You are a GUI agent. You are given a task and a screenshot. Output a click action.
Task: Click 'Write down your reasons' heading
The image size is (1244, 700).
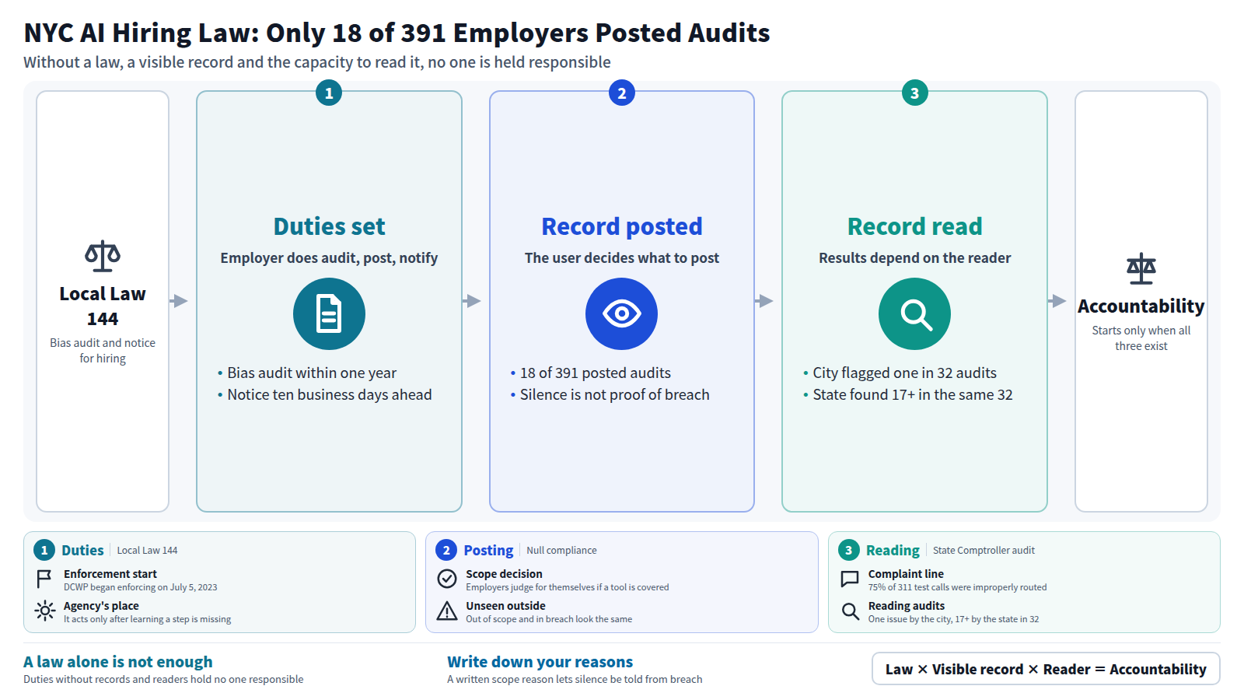pyautogui.click(x=540, y=662)
